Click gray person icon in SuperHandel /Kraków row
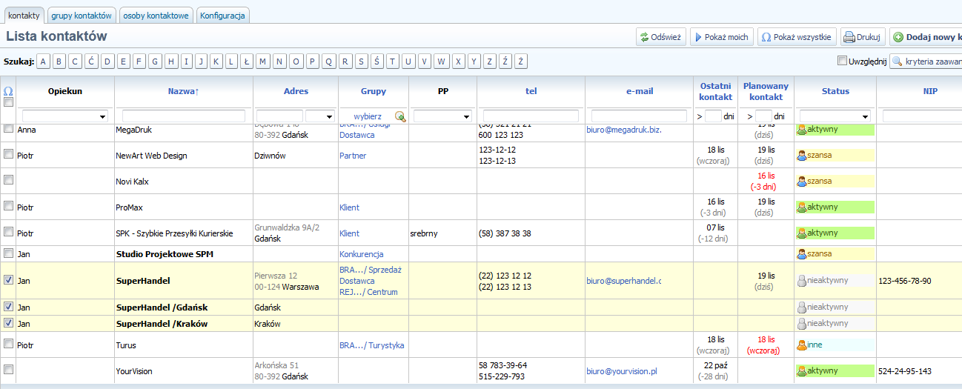Screen dimensions: 962x389 [801, 324]
